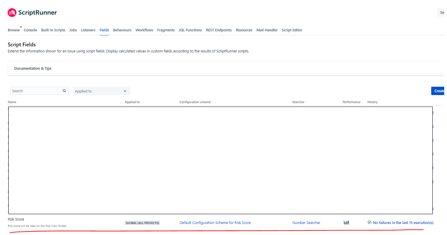Open the JQL Functions tab
The height and width of the screenshot is (235, 447).
click(x=190, y=30)
